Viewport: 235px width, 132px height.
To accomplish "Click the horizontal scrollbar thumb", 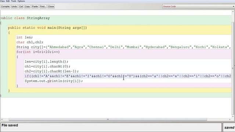I will [108, 120].
